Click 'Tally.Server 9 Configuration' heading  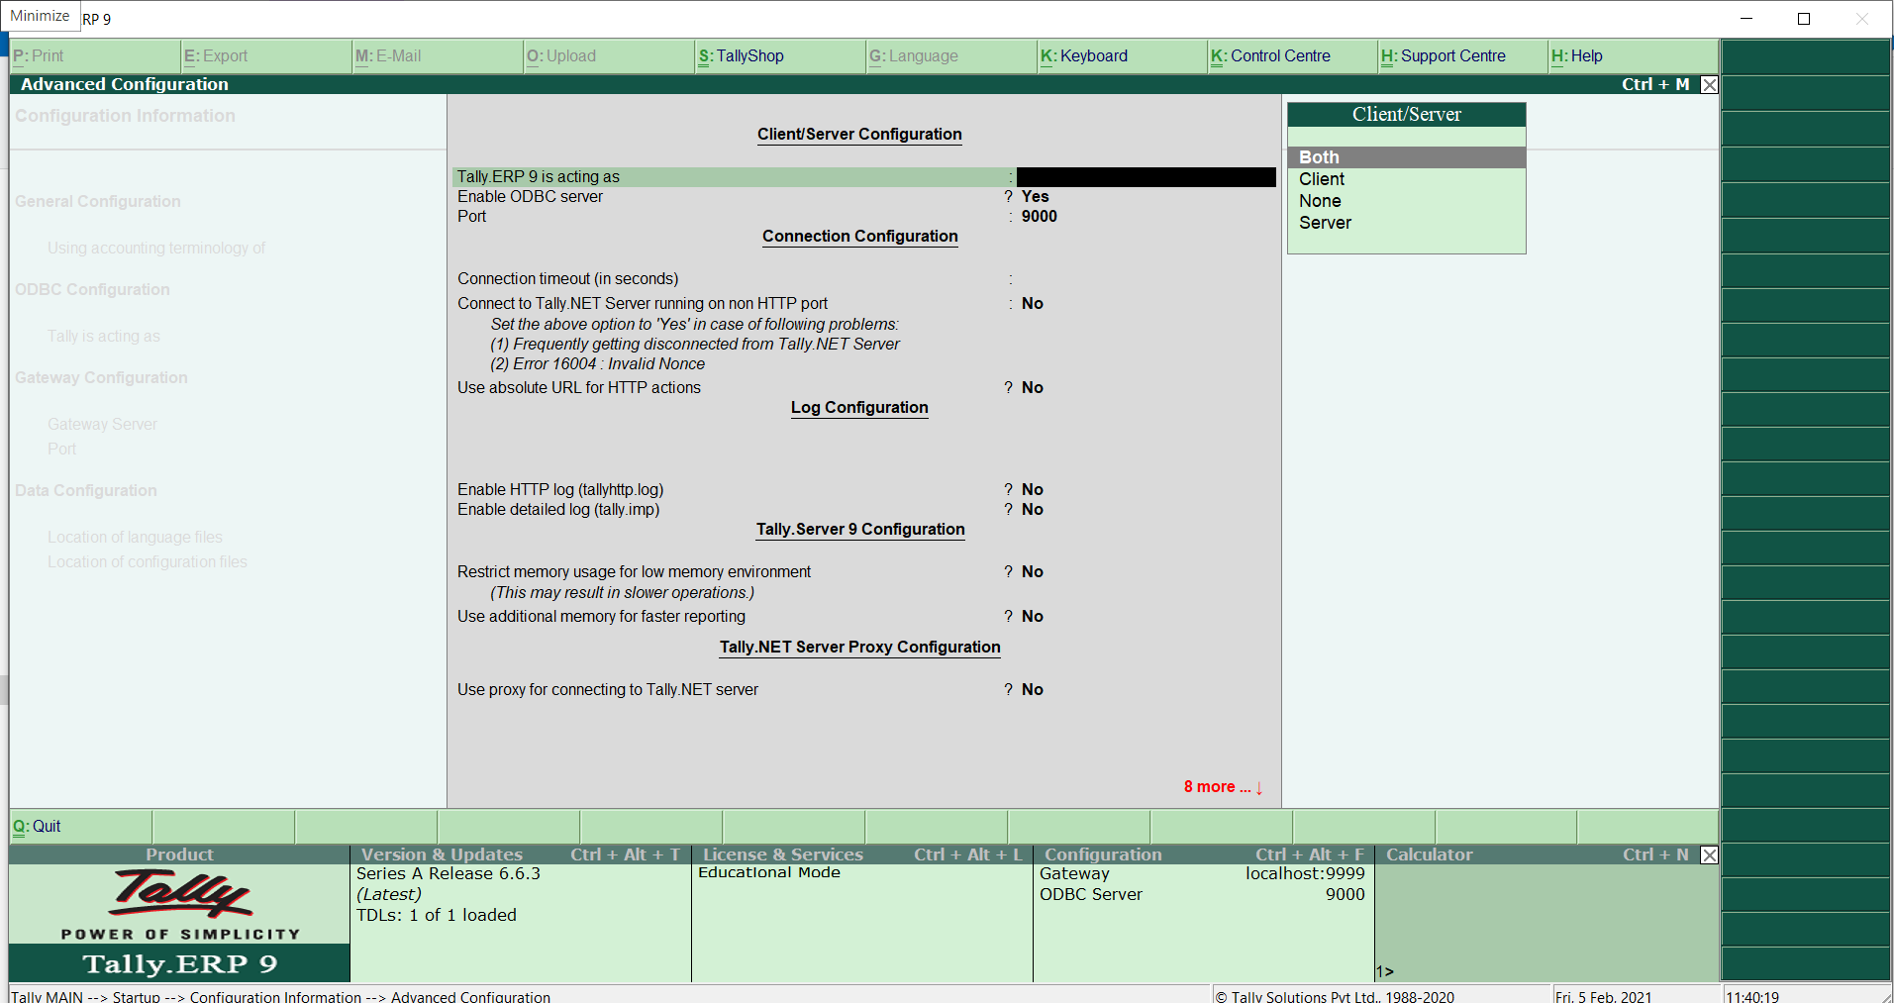(x=860, y=530)
